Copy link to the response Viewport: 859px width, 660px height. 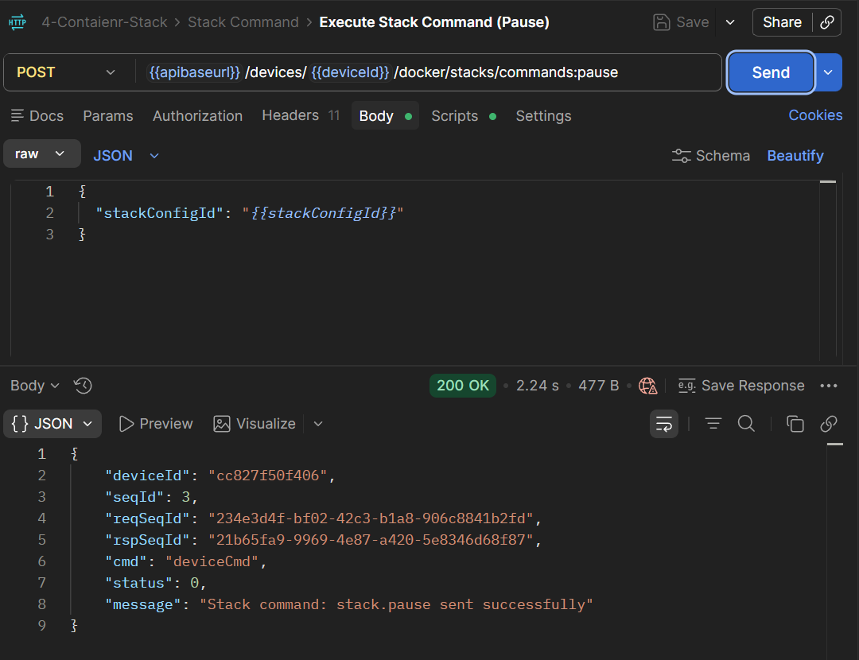tap(828, 423)
